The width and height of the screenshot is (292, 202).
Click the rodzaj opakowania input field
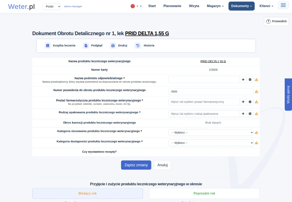coord(204,114)
